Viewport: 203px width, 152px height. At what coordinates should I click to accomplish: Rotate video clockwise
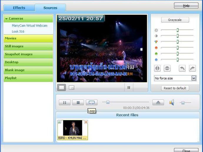192,68
